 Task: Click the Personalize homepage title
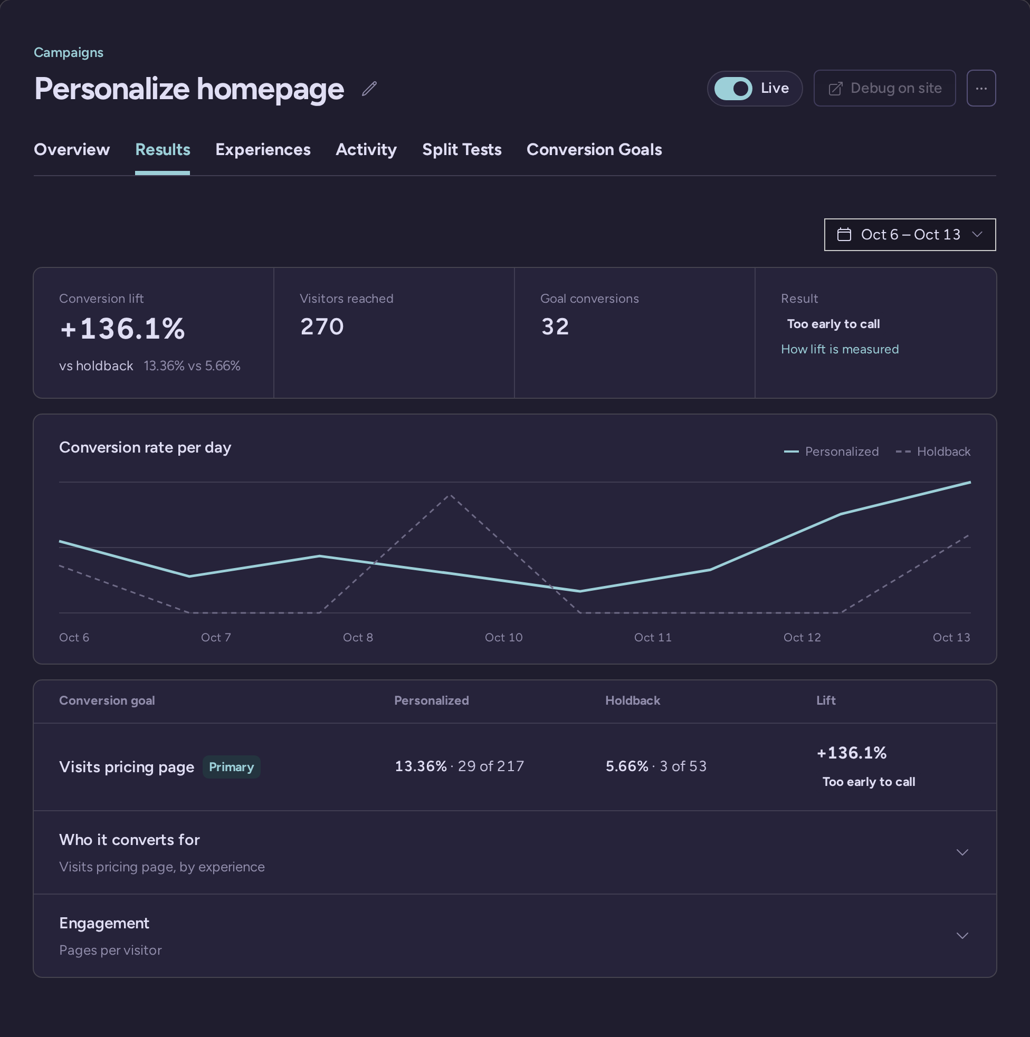tap(189, 89)
